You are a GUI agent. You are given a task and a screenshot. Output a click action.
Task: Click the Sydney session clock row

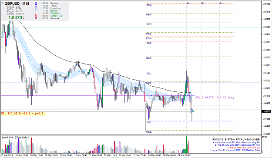pos(50,3)
